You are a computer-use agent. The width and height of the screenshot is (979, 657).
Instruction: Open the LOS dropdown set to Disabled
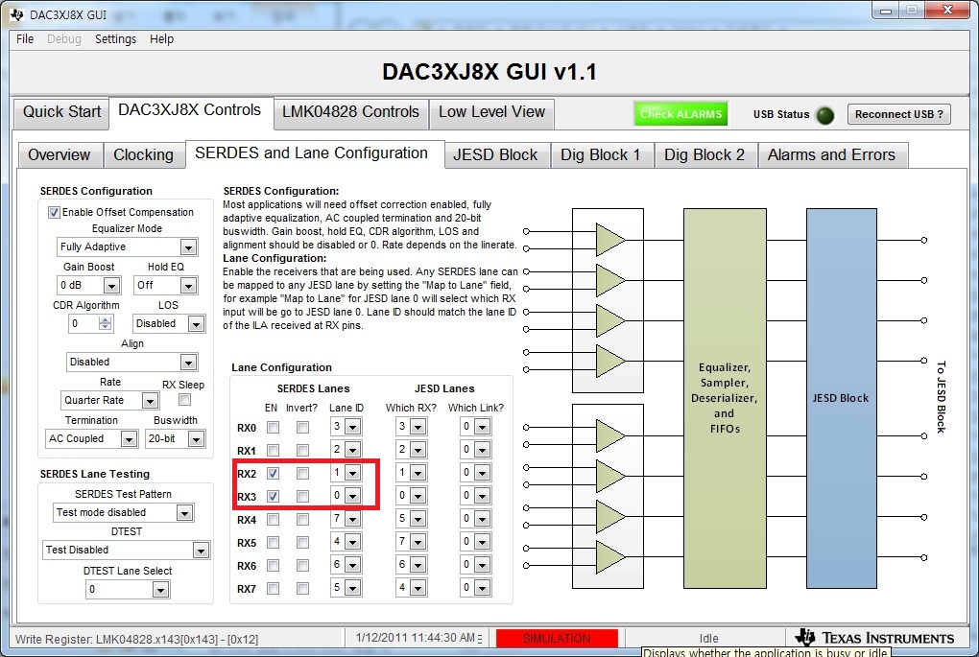coord(196,324)
